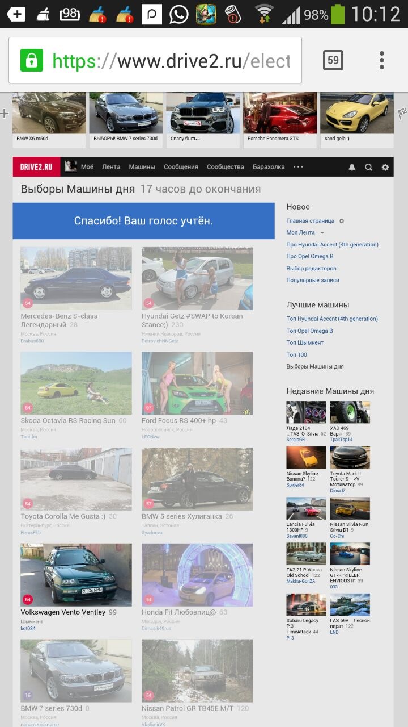Open the sand gelb :) yellow Porsche thumbnail
The width and height of the screenshot is (408, 727).
(357, 113)
